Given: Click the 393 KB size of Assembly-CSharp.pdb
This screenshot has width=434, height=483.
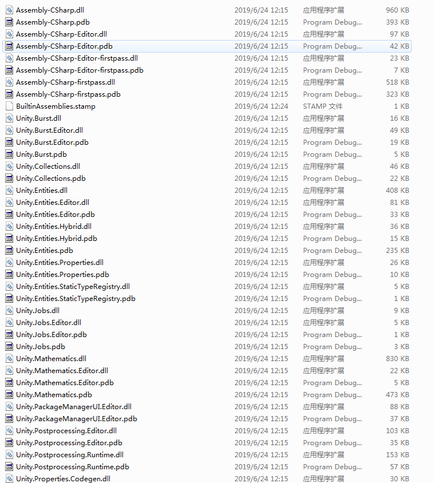Looking at the screenshot, I should 397,22.
